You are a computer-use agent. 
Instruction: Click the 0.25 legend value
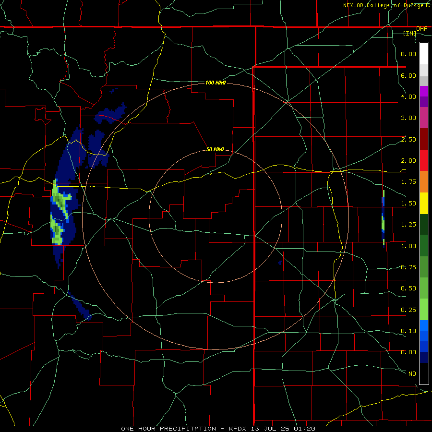(408, 310)
